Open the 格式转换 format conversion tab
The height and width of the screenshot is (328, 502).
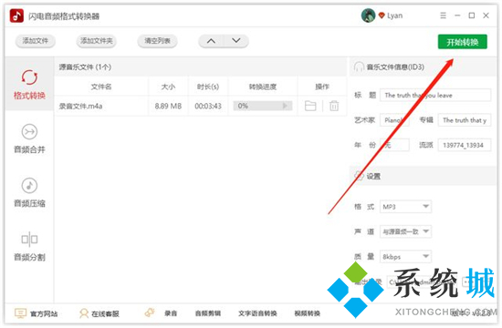coord(29,85)
